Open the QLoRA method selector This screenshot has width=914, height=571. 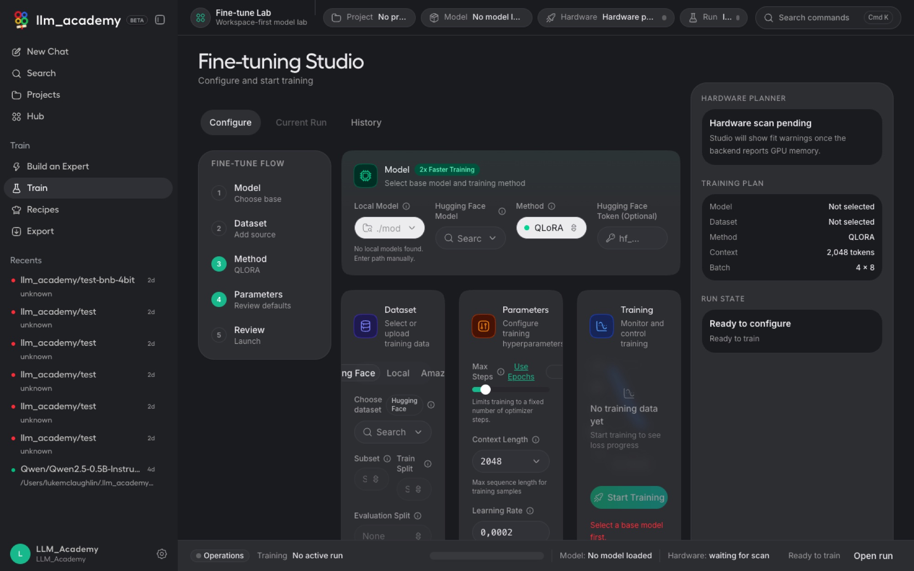click(551, 228)
